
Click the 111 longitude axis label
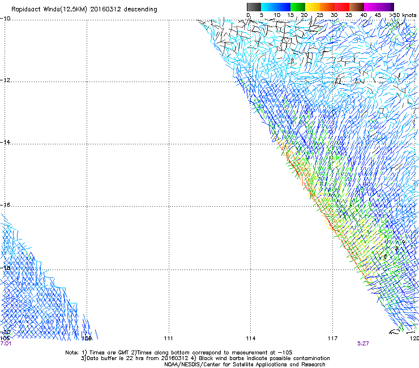[168, 339]
